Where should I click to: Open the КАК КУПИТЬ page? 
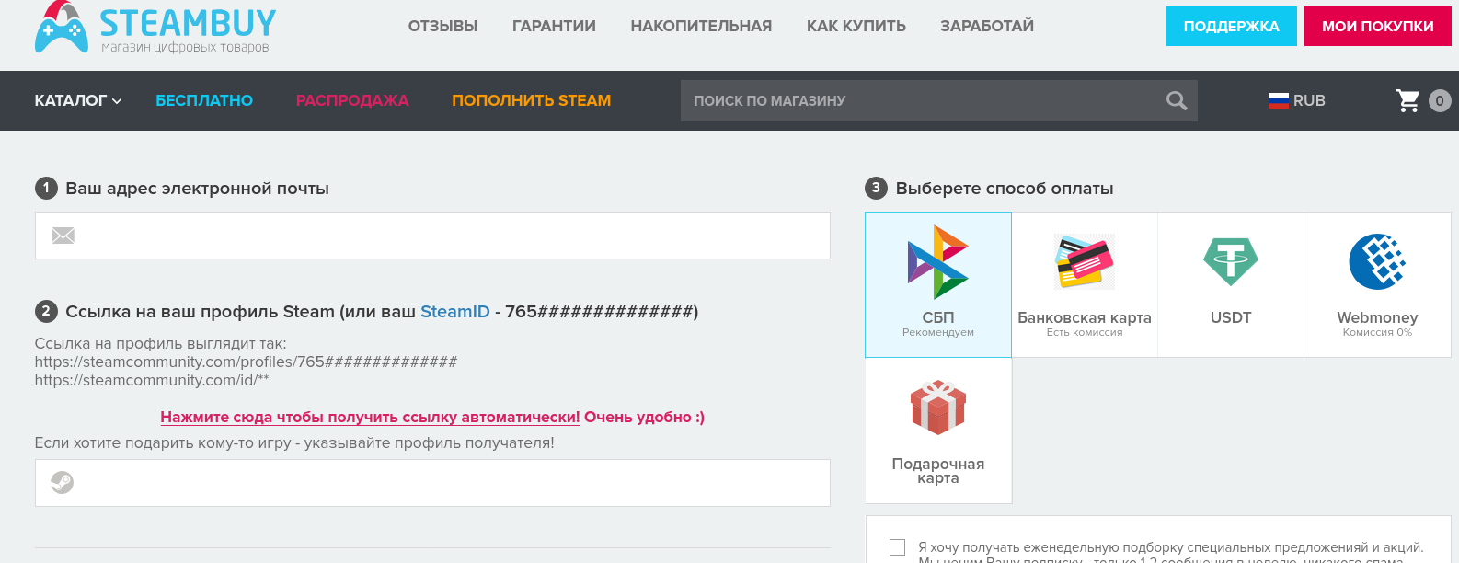coord(856,27)
